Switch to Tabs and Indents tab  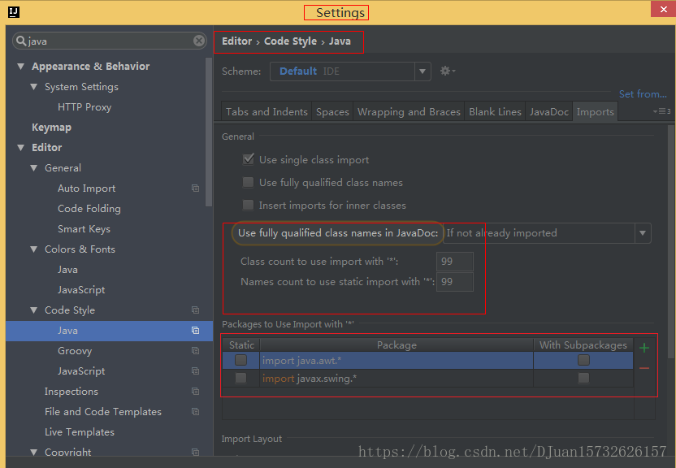[x=266, y=111]
